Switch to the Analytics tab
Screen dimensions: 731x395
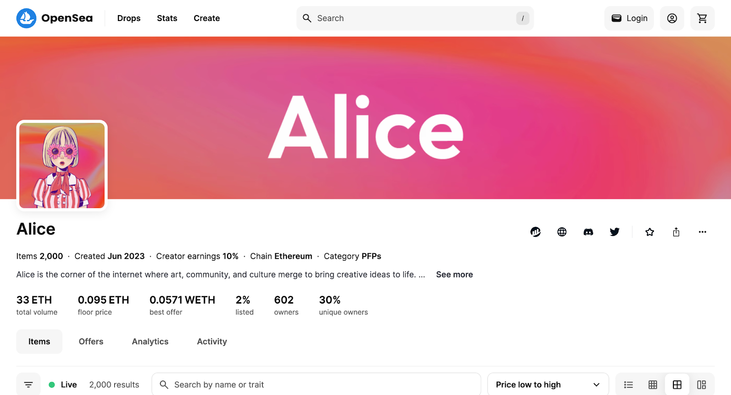[150, 342]
